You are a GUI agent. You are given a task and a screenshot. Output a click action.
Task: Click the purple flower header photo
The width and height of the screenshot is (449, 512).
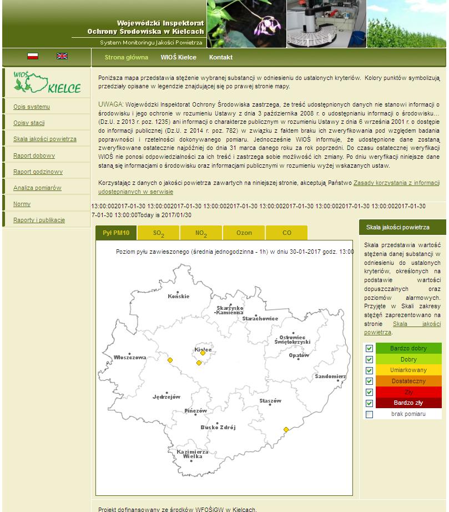coord(246,24)
